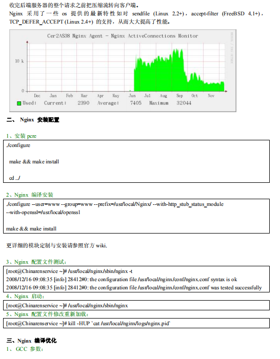Click the 'cd ../' line
The height and width of the screenshot is (359, 280).
15,178
